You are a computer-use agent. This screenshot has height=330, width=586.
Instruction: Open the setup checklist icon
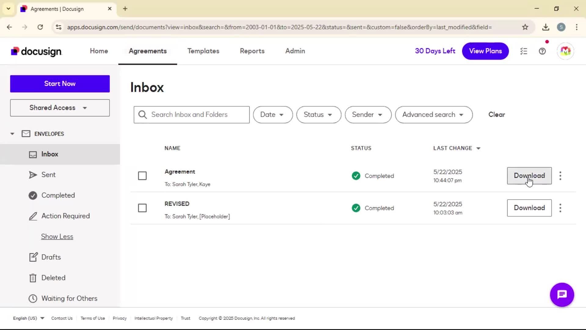(x=524, y=51)
